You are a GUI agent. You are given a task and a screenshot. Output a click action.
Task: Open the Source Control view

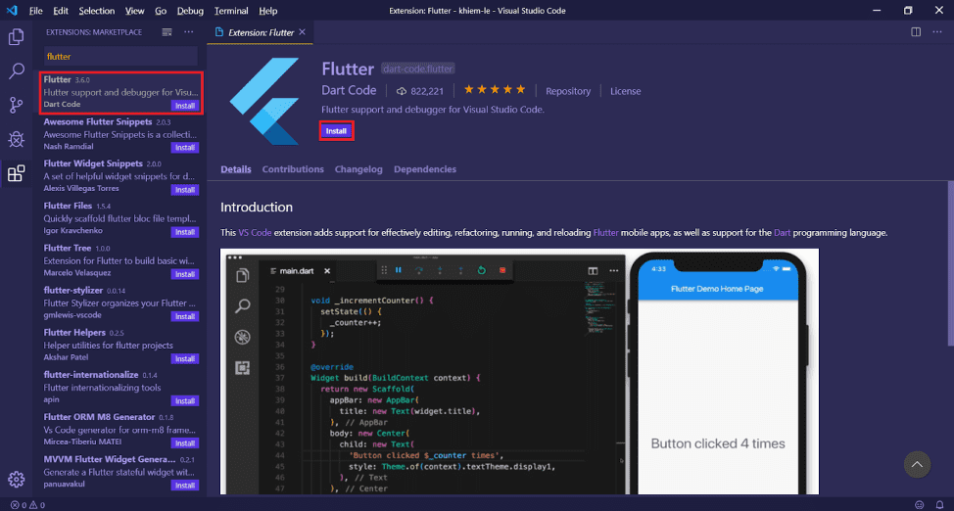[16, 106]
